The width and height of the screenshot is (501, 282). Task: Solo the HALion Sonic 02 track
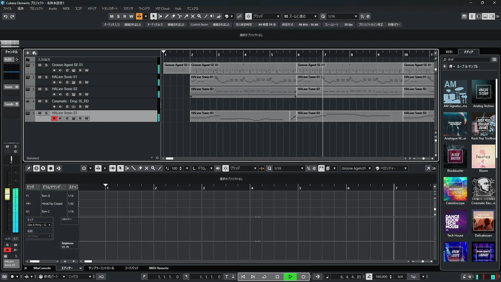(x=46, y=89)
